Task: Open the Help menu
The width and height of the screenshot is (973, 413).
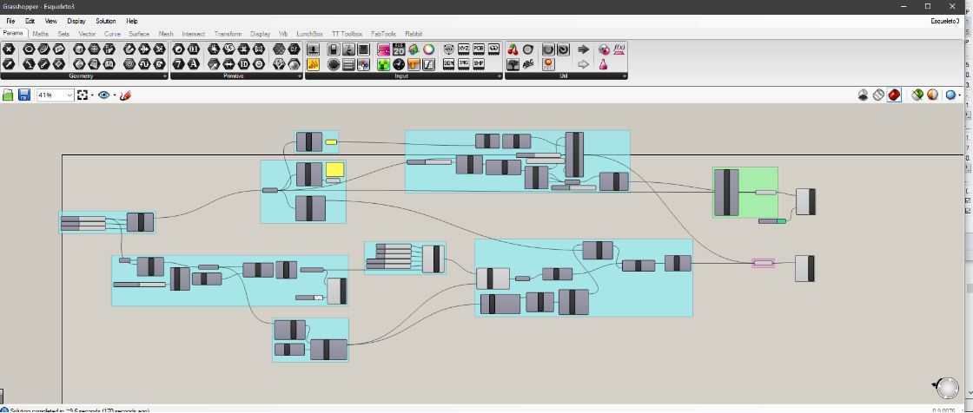Action: [x=131, y=21]
